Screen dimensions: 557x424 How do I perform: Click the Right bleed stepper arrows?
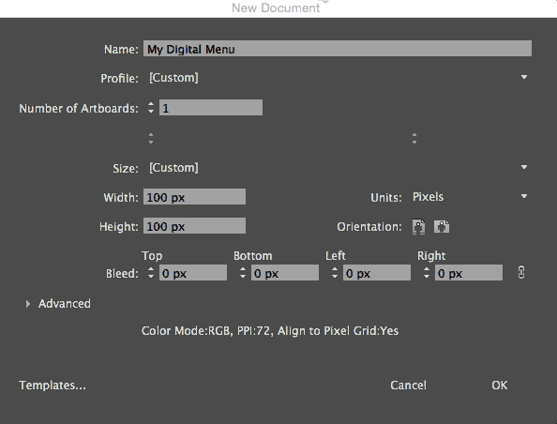click(427, 273)
